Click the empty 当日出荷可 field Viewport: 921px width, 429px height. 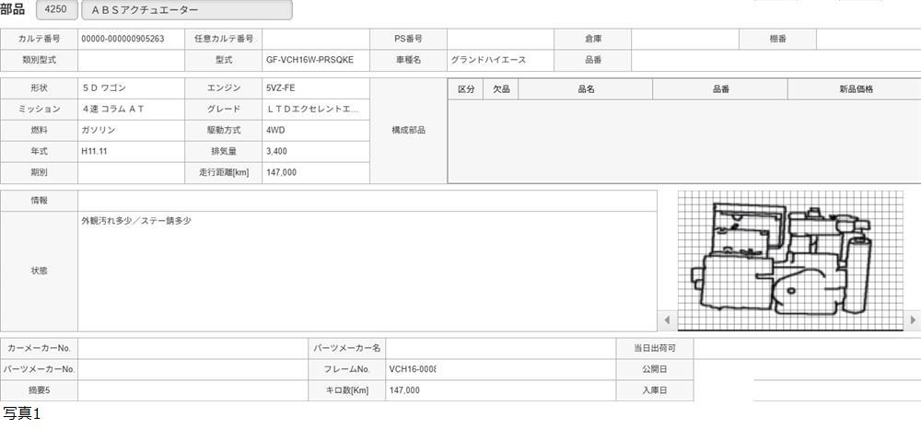point(806,348)
